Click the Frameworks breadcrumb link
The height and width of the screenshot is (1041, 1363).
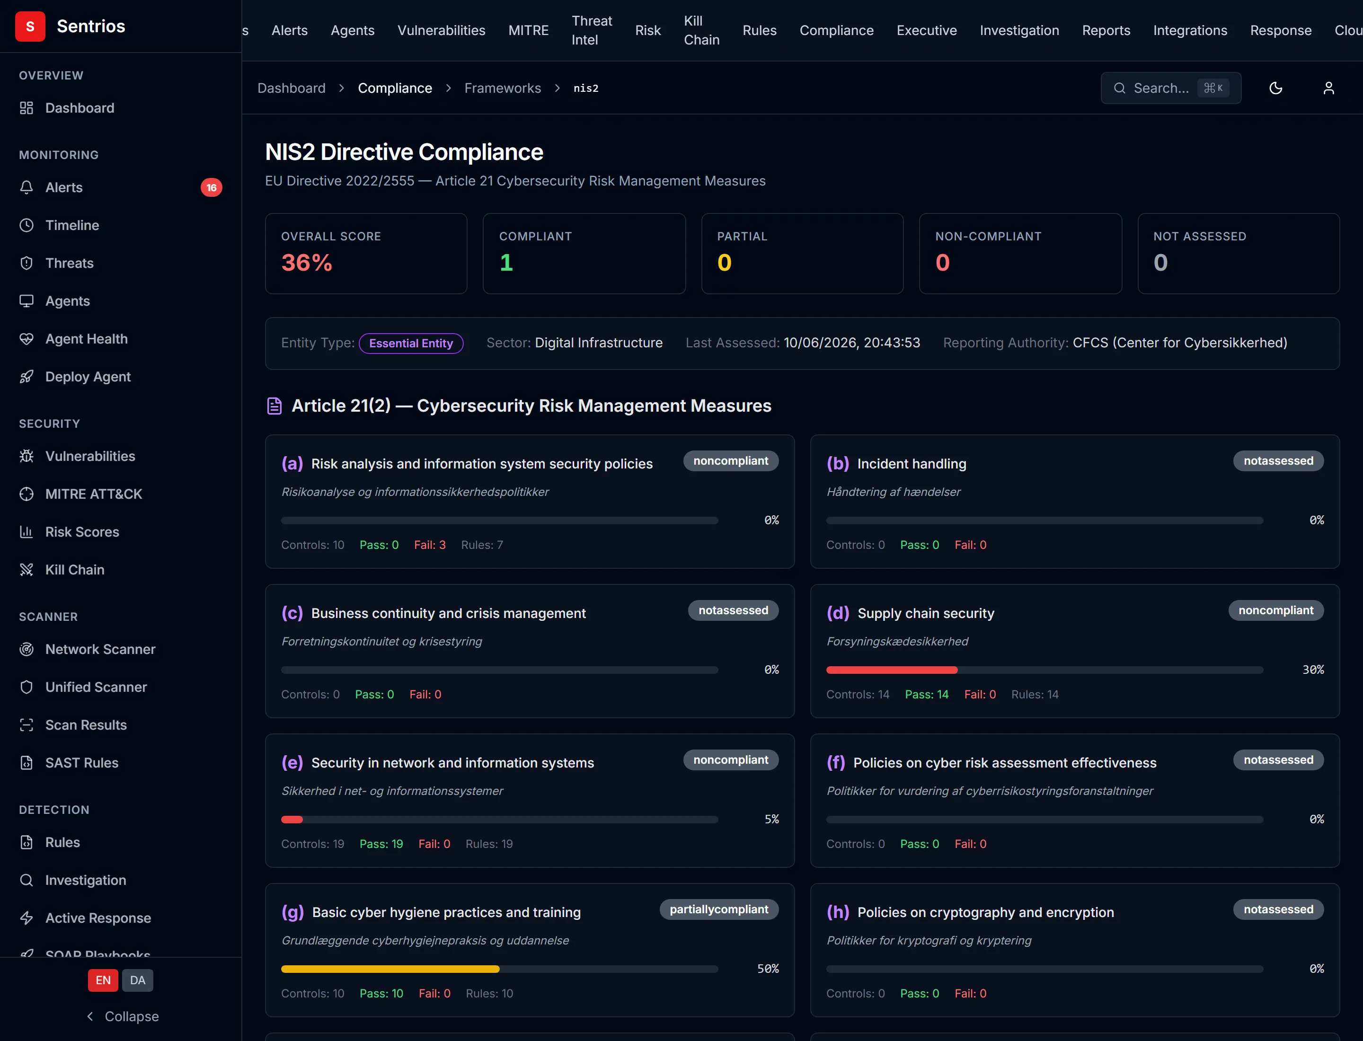[x=503, y=88]
